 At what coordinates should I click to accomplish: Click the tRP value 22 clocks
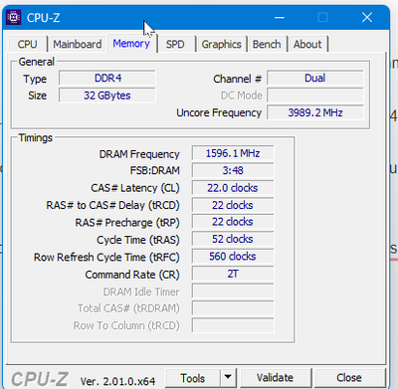click(233, 222)
